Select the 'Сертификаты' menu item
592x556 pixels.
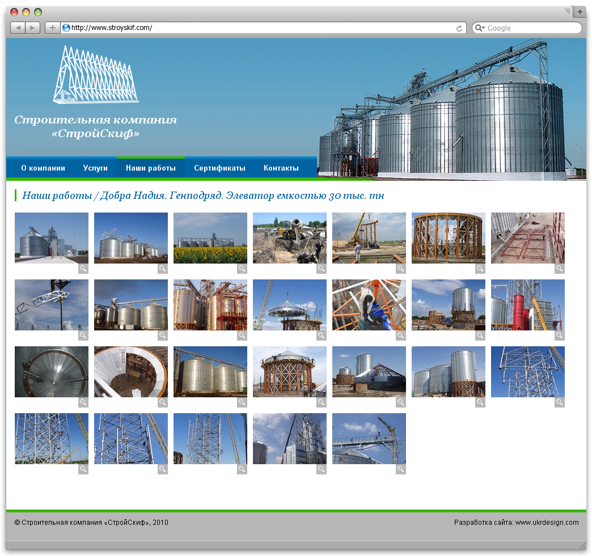[219, 168]
